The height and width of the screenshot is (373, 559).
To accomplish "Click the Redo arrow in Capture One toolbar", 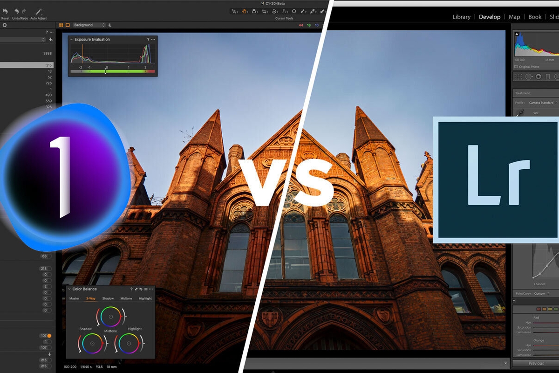I will 24,11.
